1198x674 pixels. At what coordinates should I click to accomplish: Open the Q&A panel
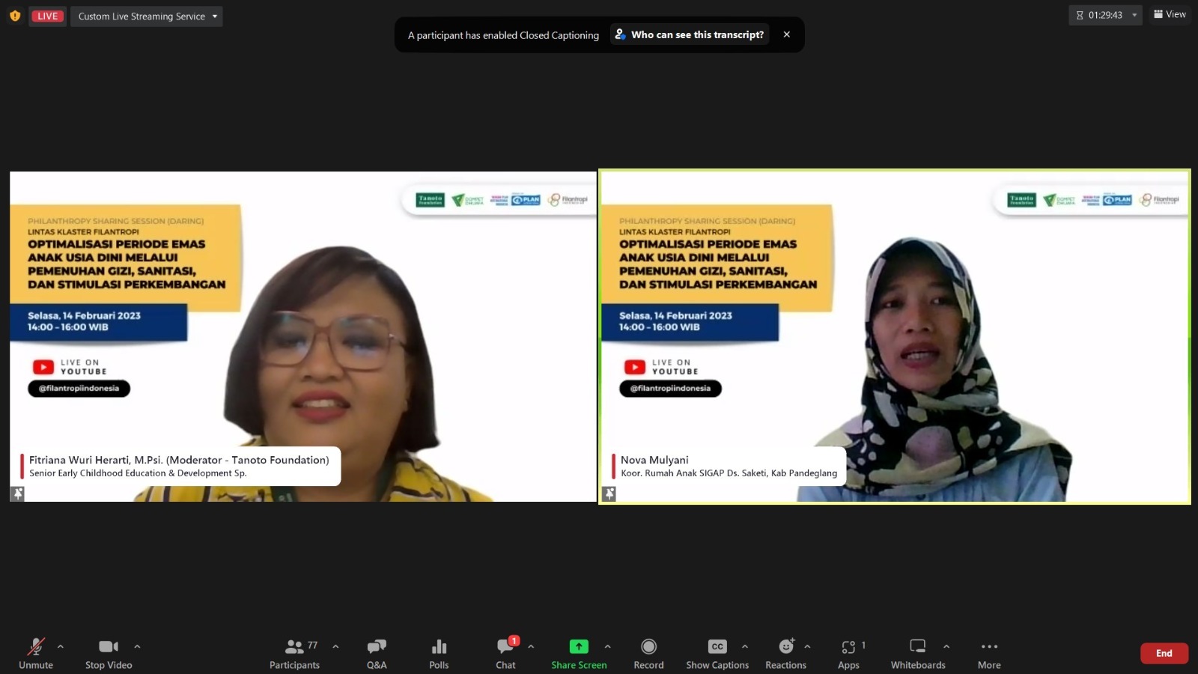pyautogui.click(x=377, y=652)
